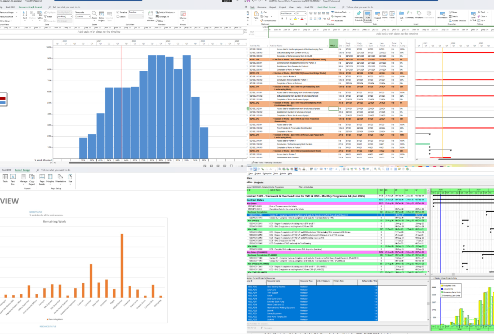This screenshot has width=494, height=334.
Task: Insert a Milestone from the ribbon
Action: point(419,15)
